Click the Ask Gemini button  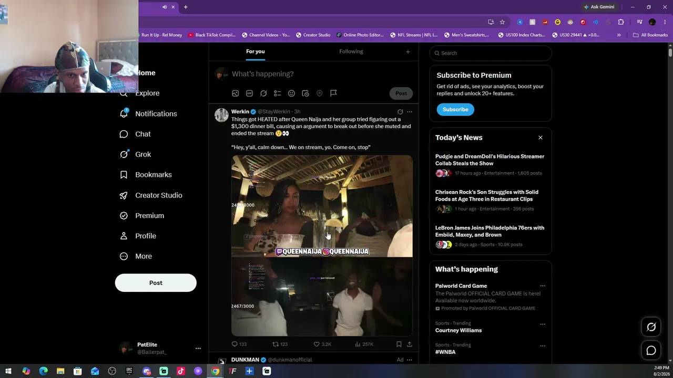pyautogui.click(x=599, y=7)
